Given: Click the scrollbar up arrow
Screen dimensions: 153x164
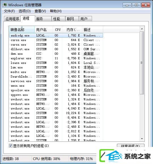Looking at the screenshot, I should tap(142, 29).
